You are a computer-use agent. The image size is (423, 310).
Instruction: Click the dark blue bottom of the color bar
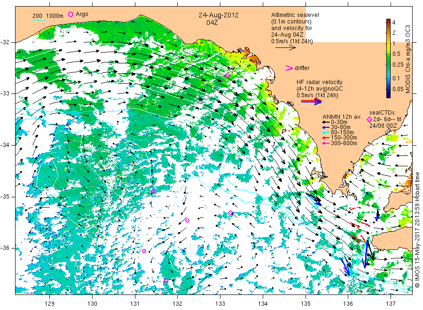coord(388,95)
